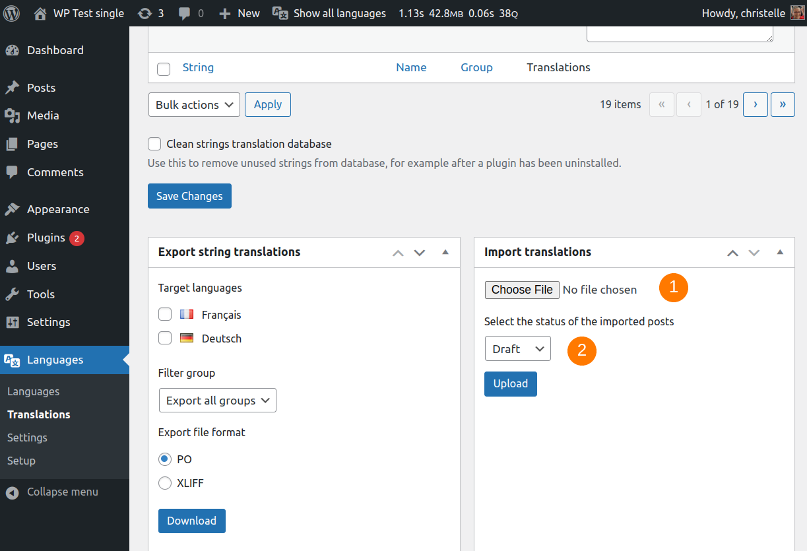This screenshot has width=807, height=551.
Task: Open Settings under the Languages submenu
Action: (x=27, y=438)
